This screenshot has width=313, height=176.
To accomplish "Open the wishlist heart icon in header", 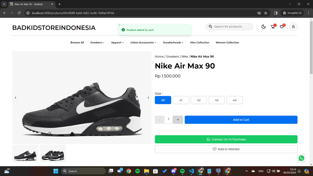I will (282, 27).
